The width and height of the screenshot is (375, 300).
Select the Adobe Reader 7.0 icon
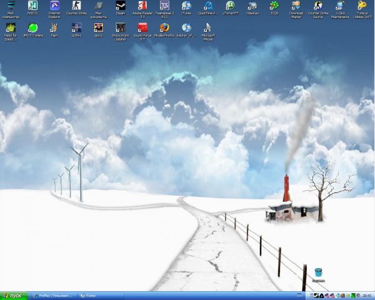tap(142, 6)
